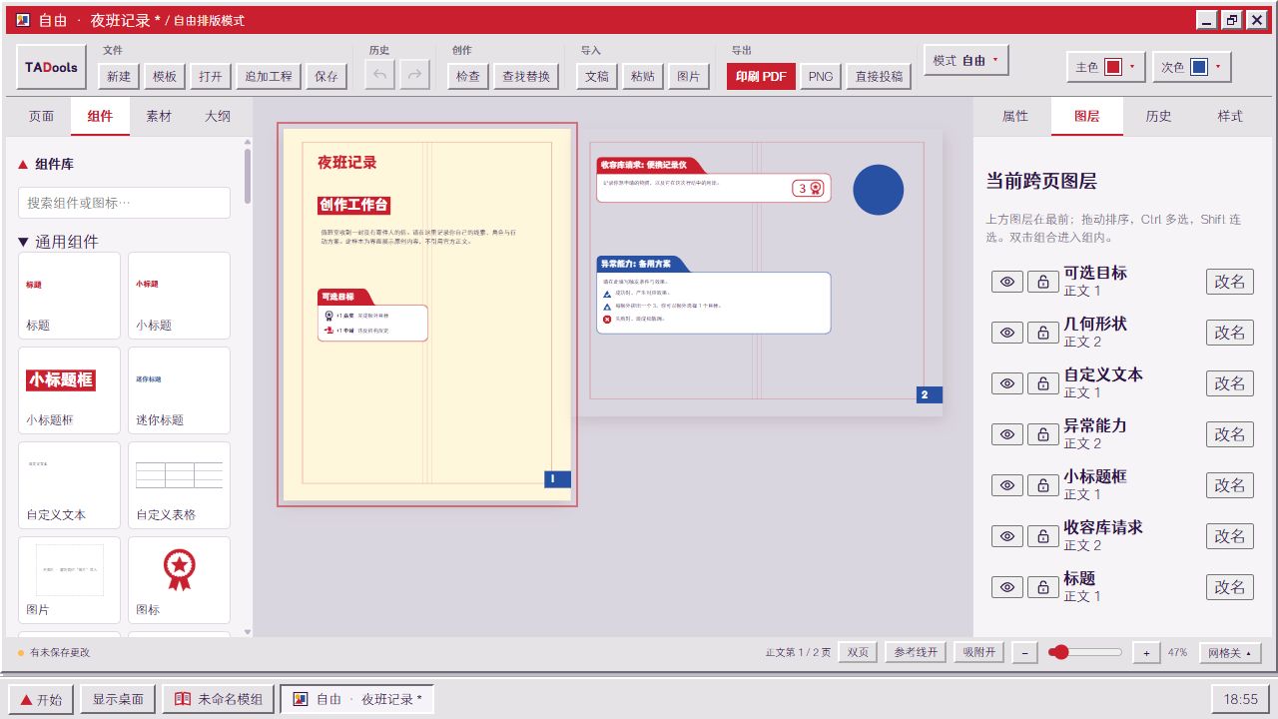Open the 属性 tab
The image size is (1278, 719).
pos(1015,116)
